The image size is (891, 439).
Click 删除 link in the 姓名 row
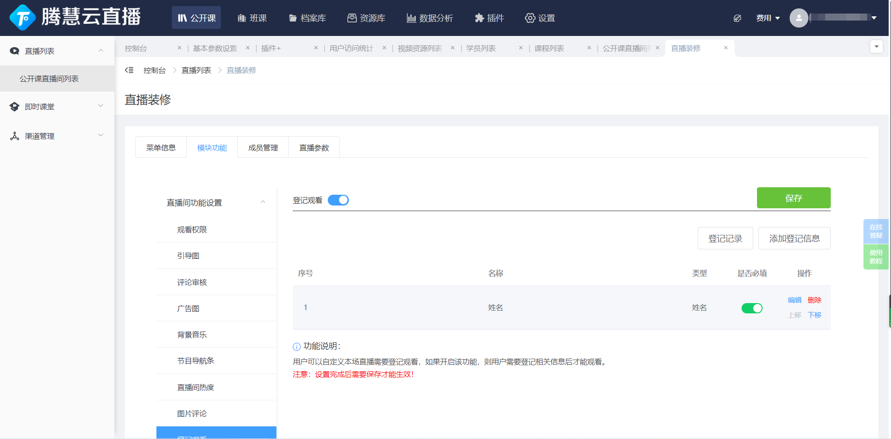pos(814,300)
